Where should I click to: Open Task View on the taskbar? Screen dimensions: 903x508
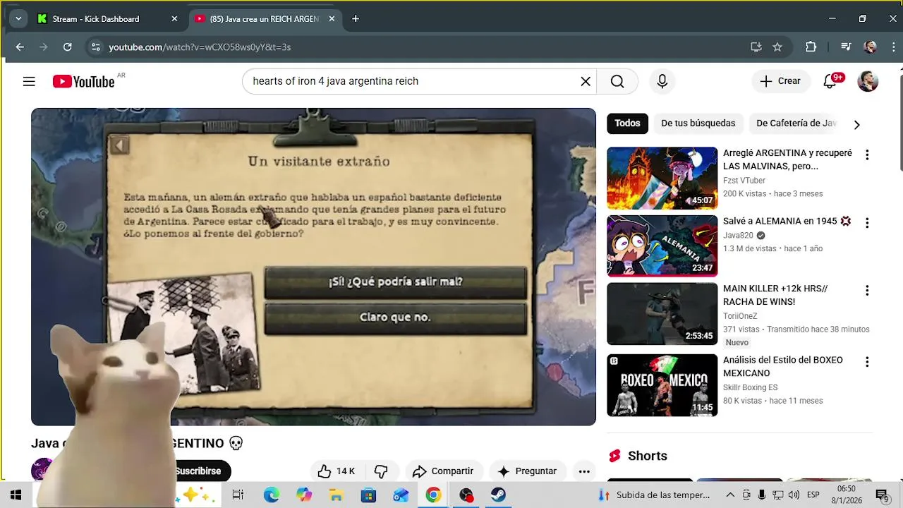point(238,495)
